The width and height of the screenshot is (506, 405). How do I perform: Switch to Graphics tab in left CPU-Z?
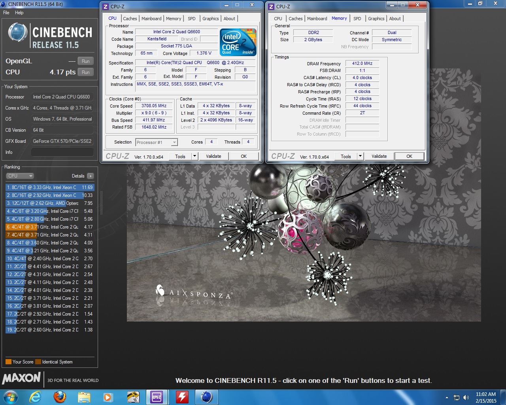210,19
